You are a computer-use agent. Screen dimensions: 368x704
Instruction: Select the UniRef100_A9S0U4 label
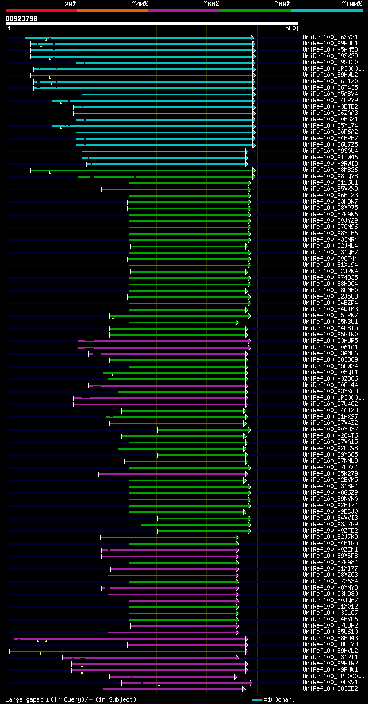330,151
